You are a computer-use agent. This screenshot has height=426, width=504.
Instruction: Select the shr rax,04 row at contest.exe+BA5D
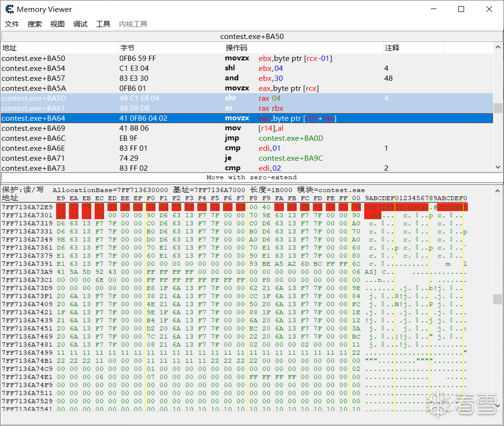(x=247, y=98)
